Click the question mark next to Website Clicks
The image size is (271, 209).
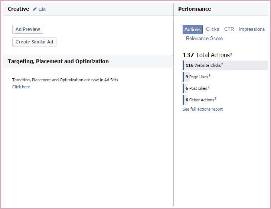pyautogui.click(x=222, y=64)
